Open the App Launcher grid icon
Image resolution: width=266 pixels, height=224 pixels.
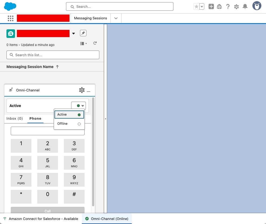pos(10,18)
